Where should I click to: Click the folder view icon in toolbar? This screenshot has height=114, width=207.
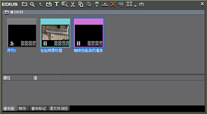[x=25, y=4]
